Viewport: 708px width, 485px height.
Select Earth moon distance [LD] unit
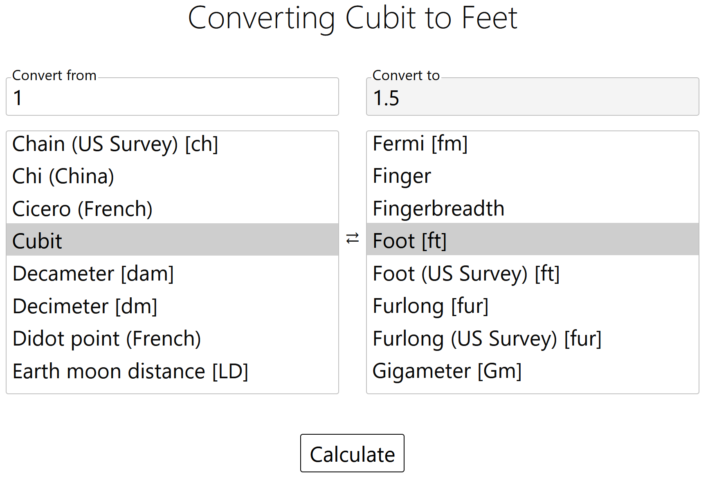(172, 371)
